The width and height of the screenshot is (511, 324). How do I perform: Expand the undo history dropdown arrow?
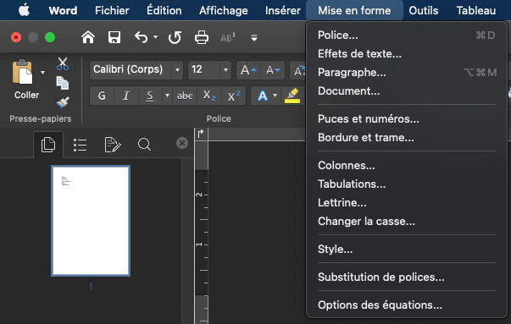[x=155, y=37]
